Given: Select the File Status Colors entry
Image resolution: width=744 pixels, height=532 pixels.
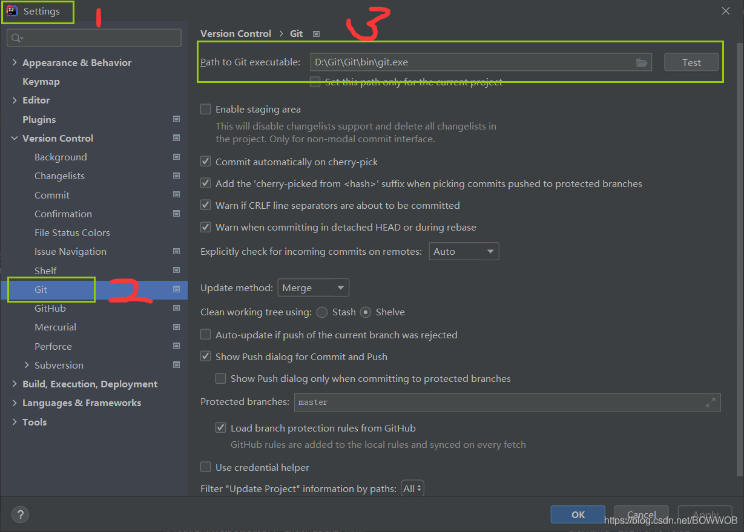Looking at the screenshot, I should coord(72,232).
